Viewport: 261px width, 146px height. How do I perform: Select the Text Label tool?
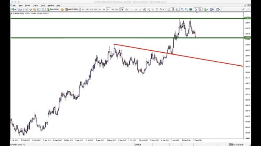[x=157, y=9]
